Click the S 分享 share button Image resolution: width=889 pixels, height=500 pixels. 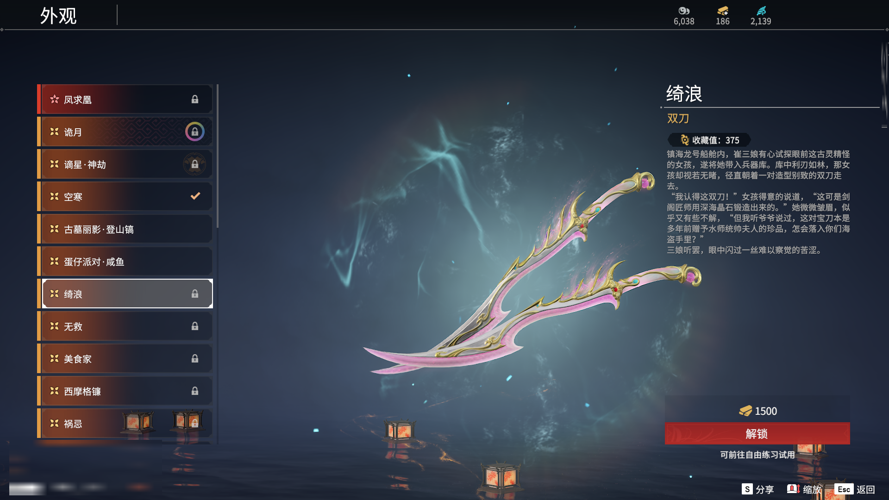[758, 489]
